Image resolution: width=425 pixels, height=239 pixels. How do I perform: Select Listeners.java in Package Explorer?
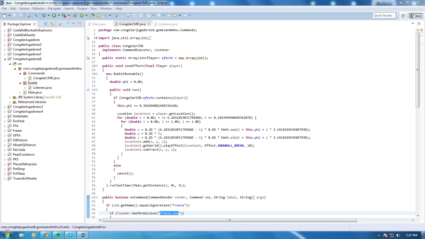tap(42, 88)
